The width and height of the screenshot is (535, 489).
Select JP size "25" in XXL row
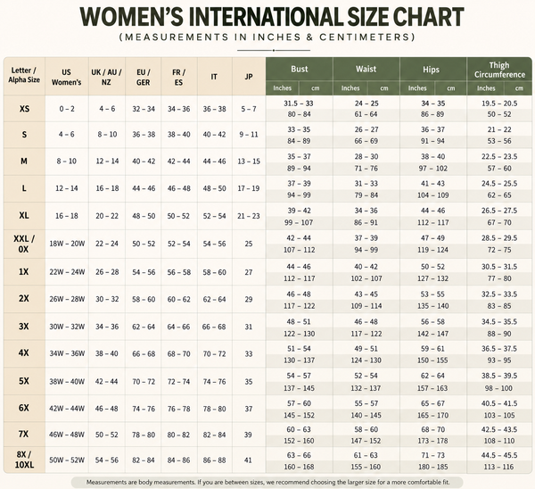click(x=249, y=244)
